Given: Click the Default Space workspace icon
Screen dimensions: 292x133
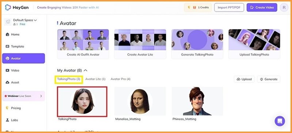Looking at the screenshot, I should pos(8,22).
